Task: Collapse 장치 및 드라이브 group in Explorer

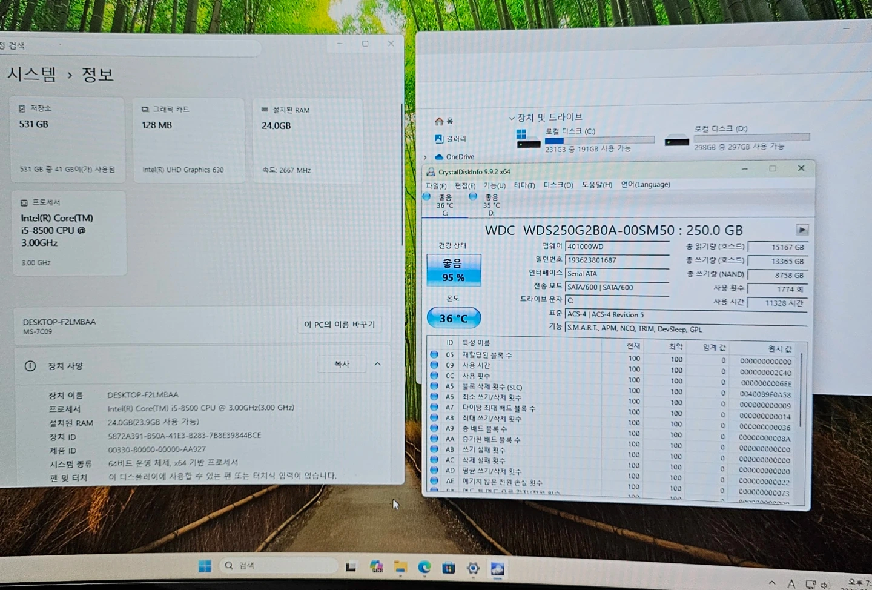Action: tap(512, 118)
